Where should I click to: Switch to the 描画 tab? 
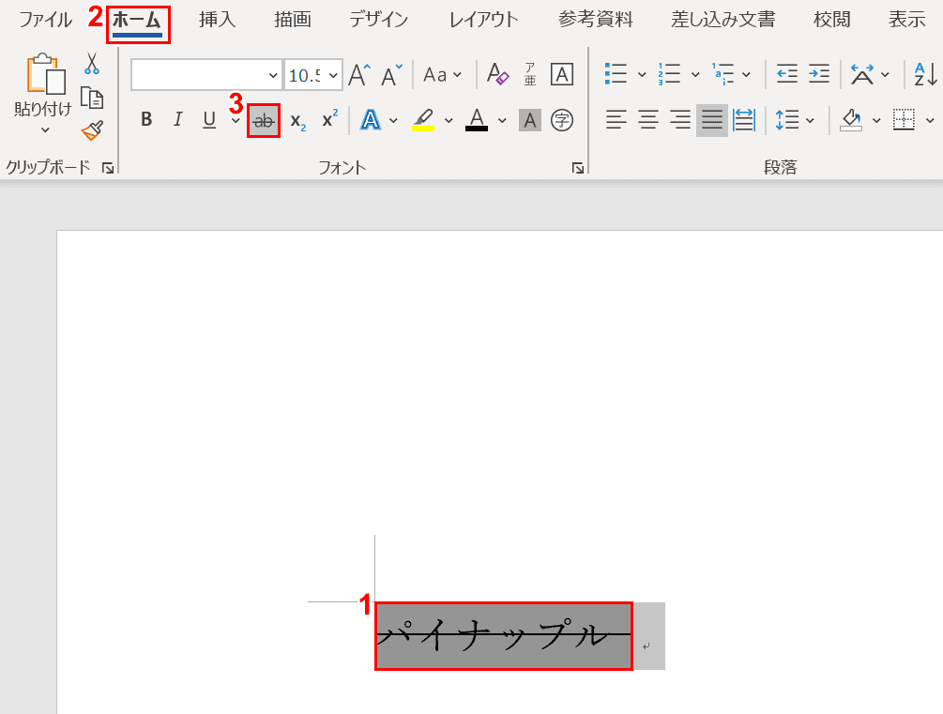coord(293,20)
